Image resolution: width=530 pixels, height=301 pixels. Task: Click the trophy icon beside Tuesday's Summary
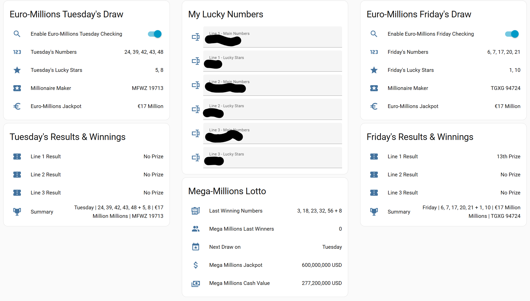(x=17, y=212)
